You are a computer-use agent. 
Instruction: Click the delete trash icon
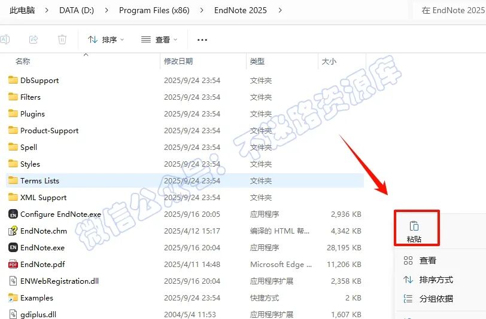point(62,39)
